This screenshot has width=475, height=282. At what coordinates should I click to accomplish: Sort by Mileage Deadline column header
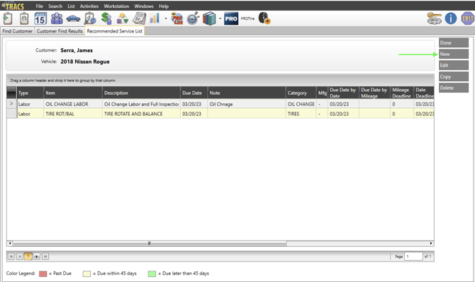402,93
